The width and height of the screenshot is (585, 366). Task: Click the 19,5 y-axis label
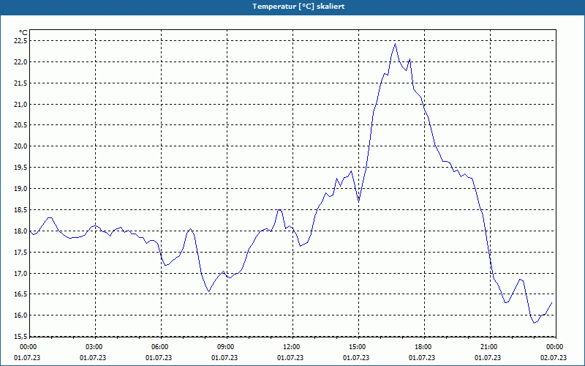21,168
